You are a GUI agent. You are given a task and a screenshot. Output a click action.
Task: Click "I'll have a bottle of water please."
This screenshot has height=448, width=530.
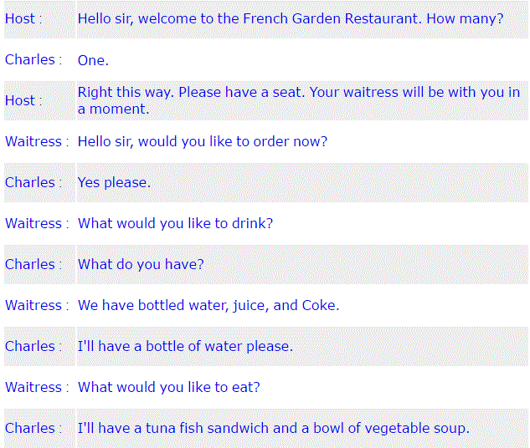click(x=185, y=347)
